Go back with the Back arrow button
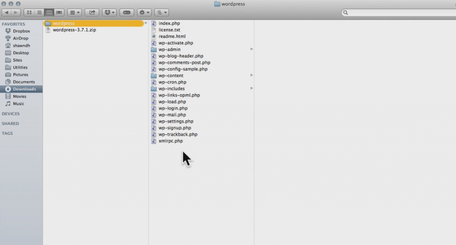Viewport: 456px width, 245px height. (6, 12)
